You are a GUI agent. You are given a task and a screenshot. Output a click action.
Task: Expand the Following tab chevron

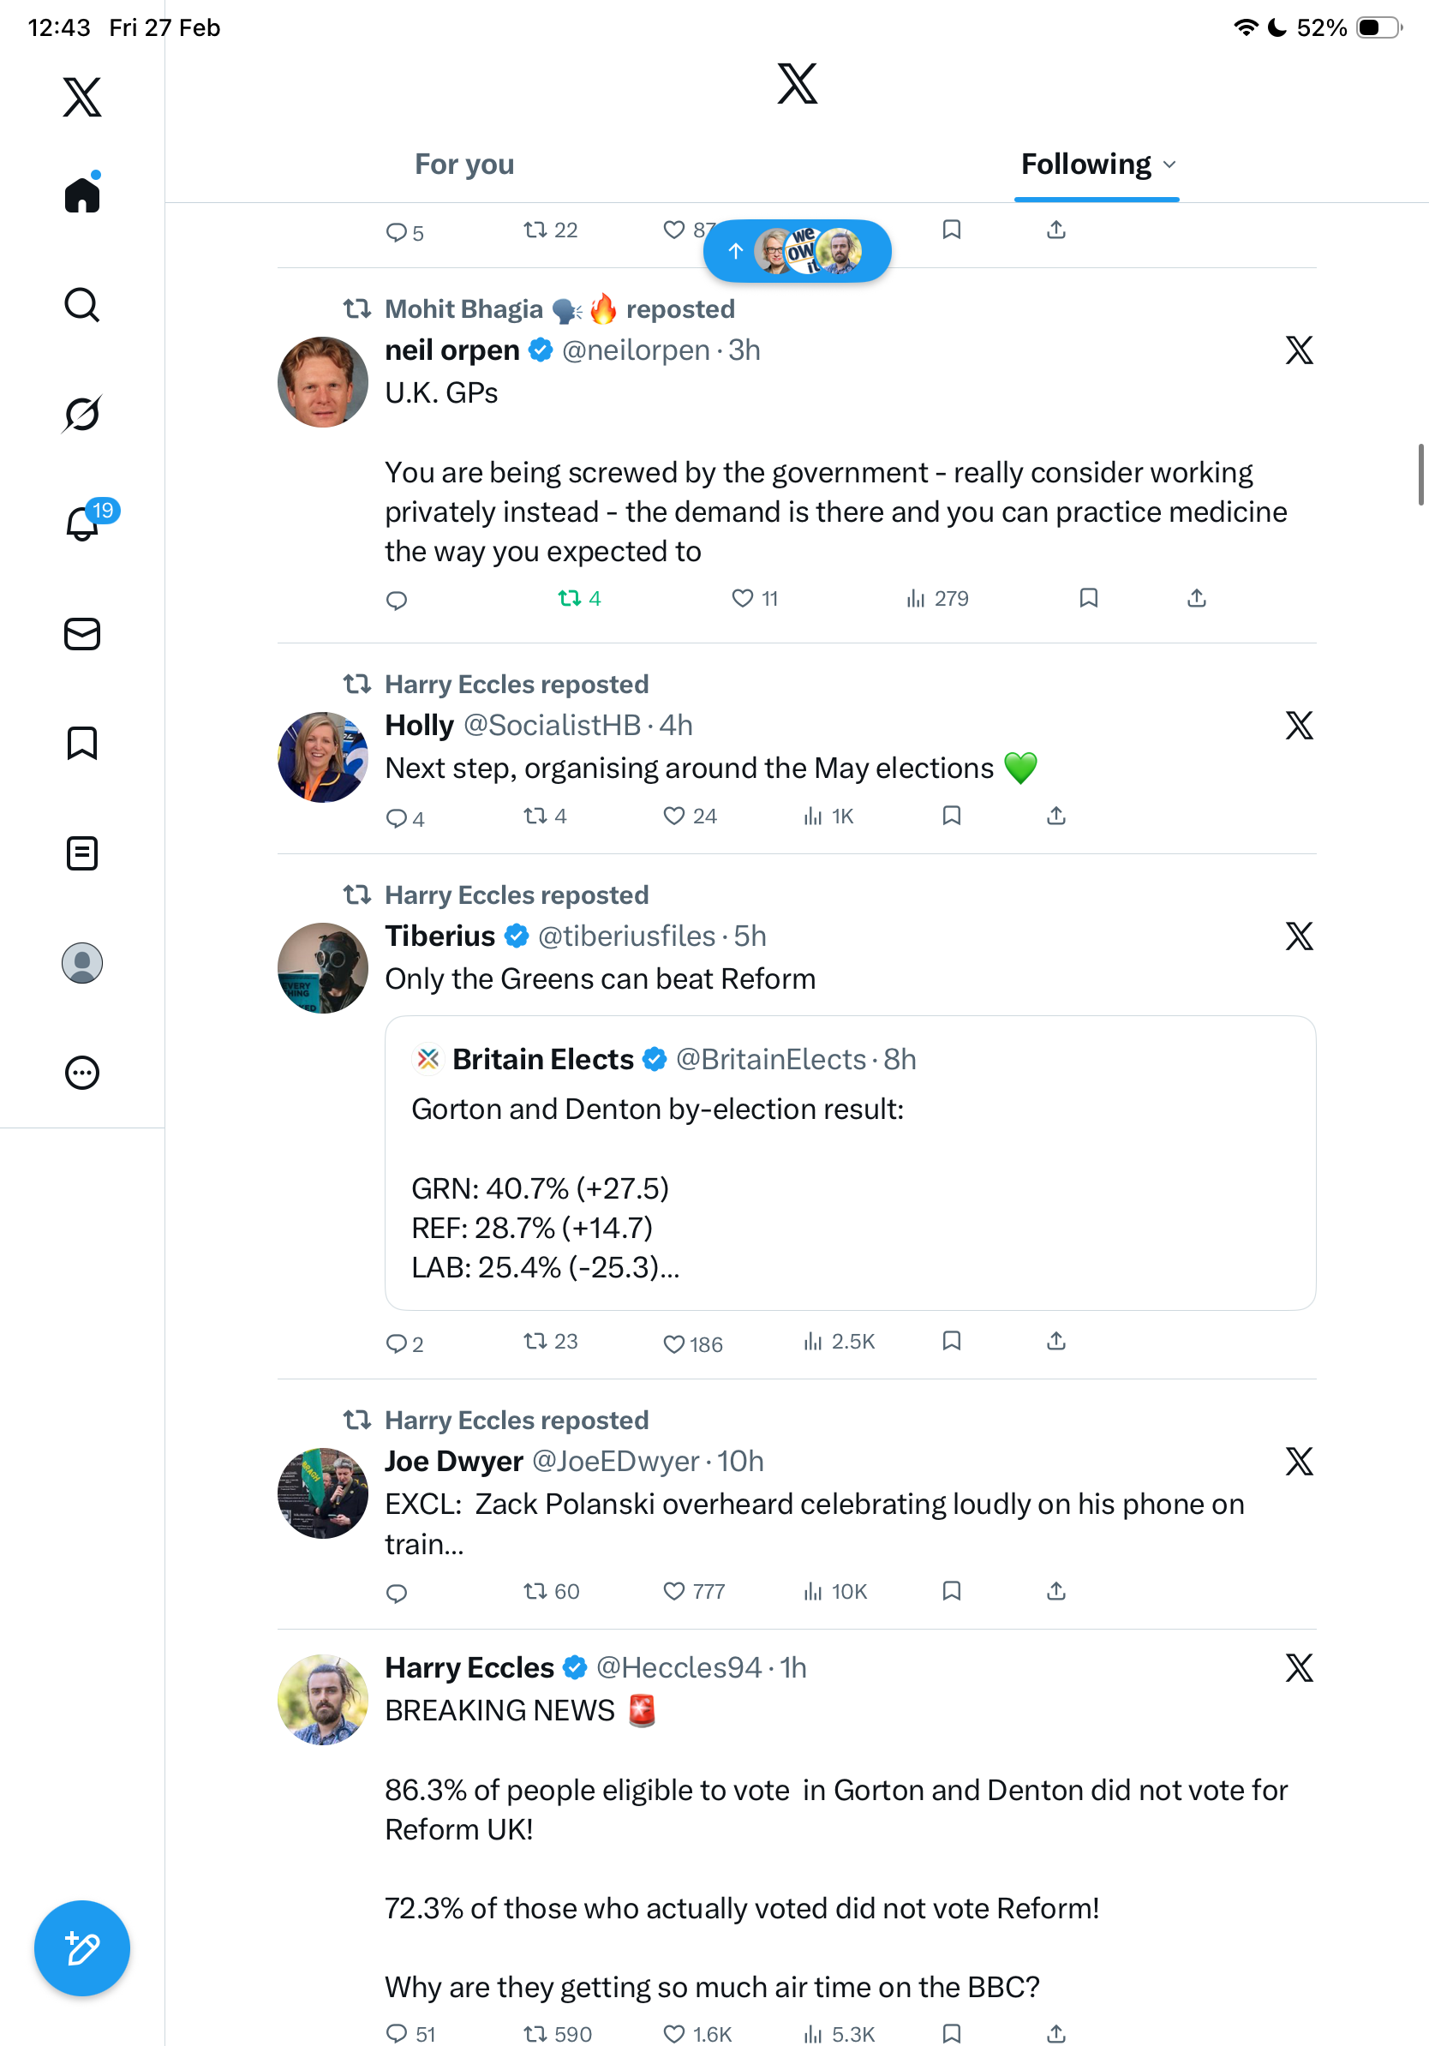[x=1169, y=165]
